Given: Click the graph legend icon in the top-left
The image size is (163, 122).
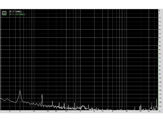Looking at the screenshot, I should click(4, 13).
